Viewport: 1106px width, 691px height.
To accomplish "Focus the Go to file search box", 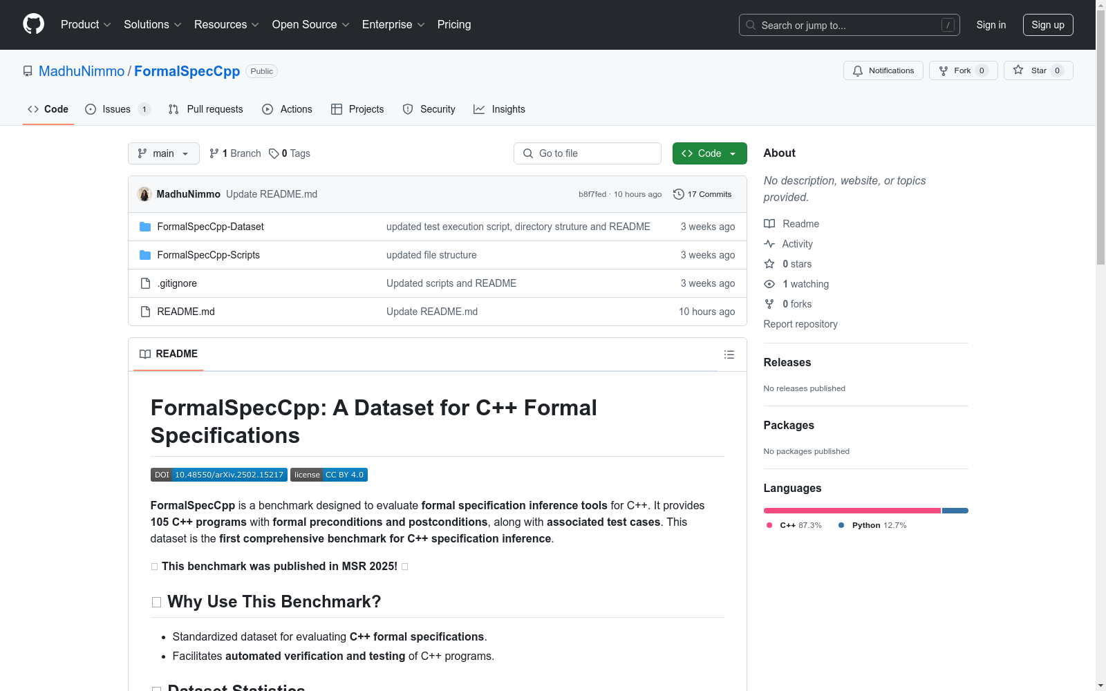I will [588, 153].
